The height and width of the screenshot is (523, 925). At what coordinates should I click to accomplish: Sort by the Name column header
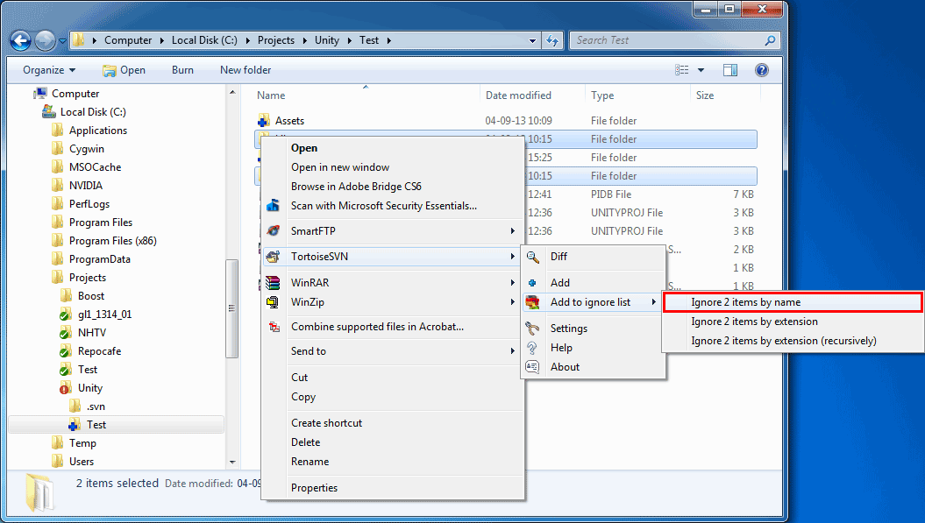(271, 95)
